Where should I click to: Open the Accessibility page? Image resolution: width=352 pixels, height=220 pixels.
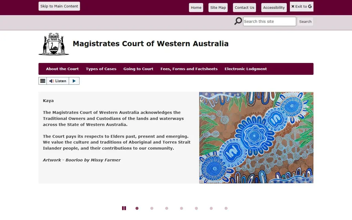[274, 8]
